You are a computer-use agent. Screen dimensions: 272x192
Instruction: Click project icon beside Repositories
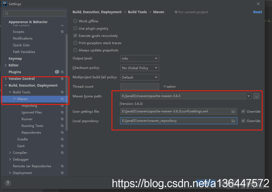62,133
